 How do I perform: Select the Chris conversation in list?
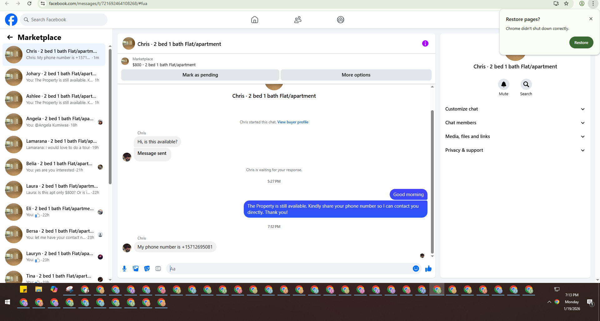click(54, 55)
